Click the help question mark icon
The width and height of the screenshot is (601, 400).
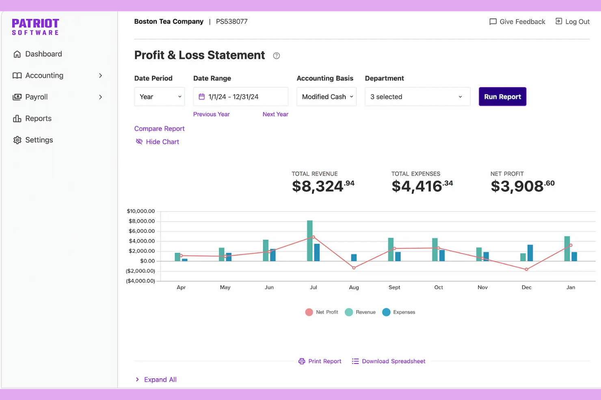coord(277,56)
